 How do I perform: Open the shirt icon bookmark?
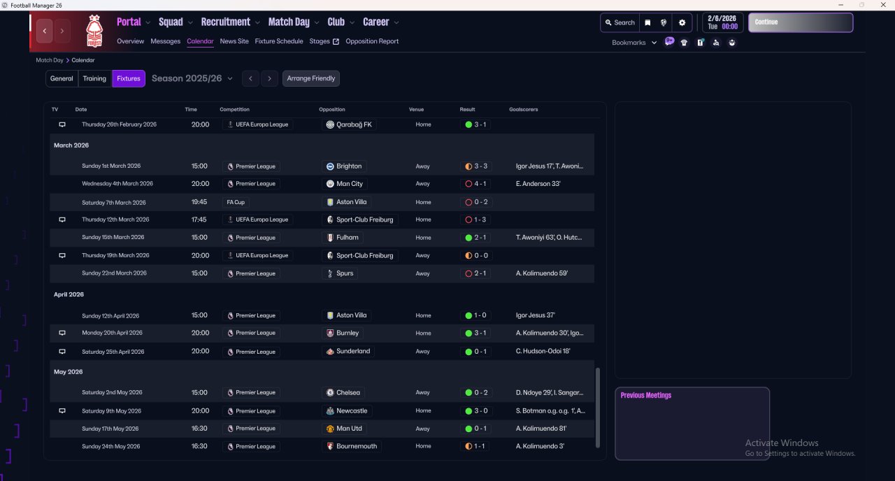(684, 43)
